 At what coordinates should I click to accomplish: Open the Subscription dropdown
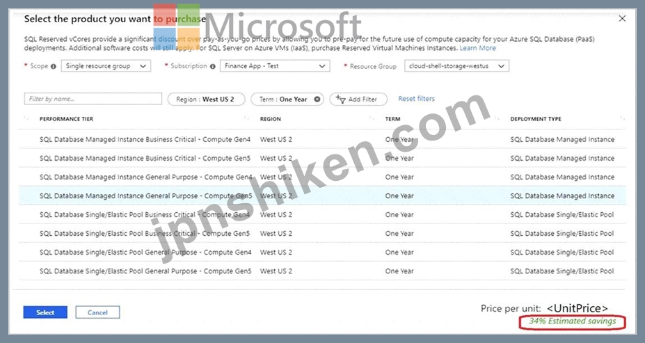tap(275, 66)
